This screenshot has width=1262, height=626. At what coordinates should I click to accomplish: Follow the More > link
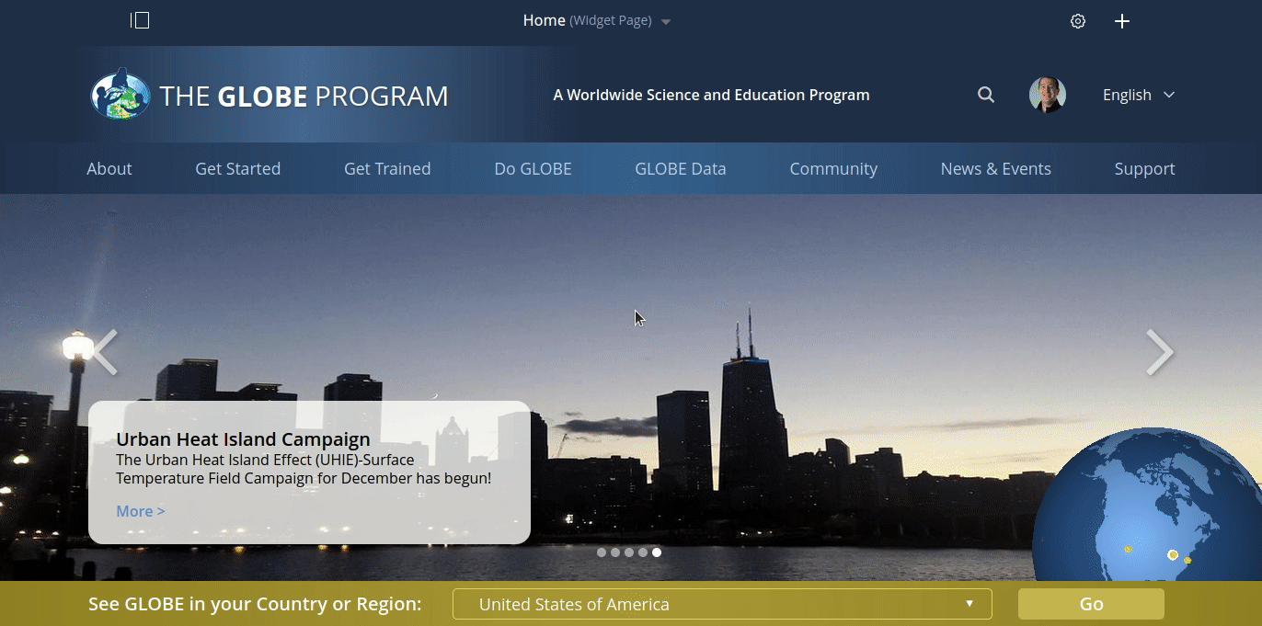pyautogui.click(x=141, y=511)
